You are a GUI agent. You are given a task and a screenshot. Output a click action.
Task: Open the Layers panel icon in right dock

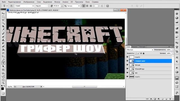click(177, 78)
